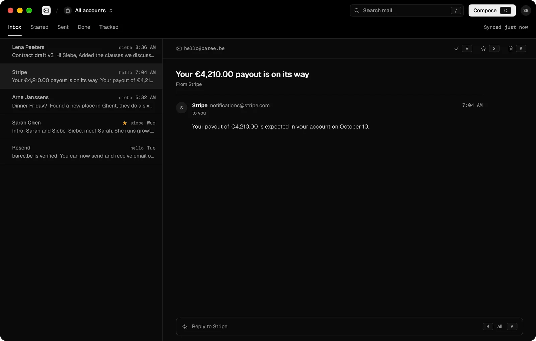Switch to the Starred tab
The width and height of the screenshot is (536, 341).
pos(40,27)
